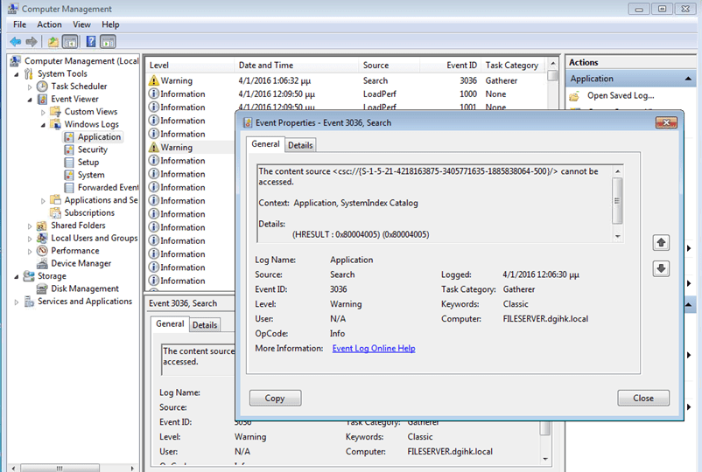
Task: Open Event Log Online Help link
Action: pyautogui.click(x=374, y=348)
